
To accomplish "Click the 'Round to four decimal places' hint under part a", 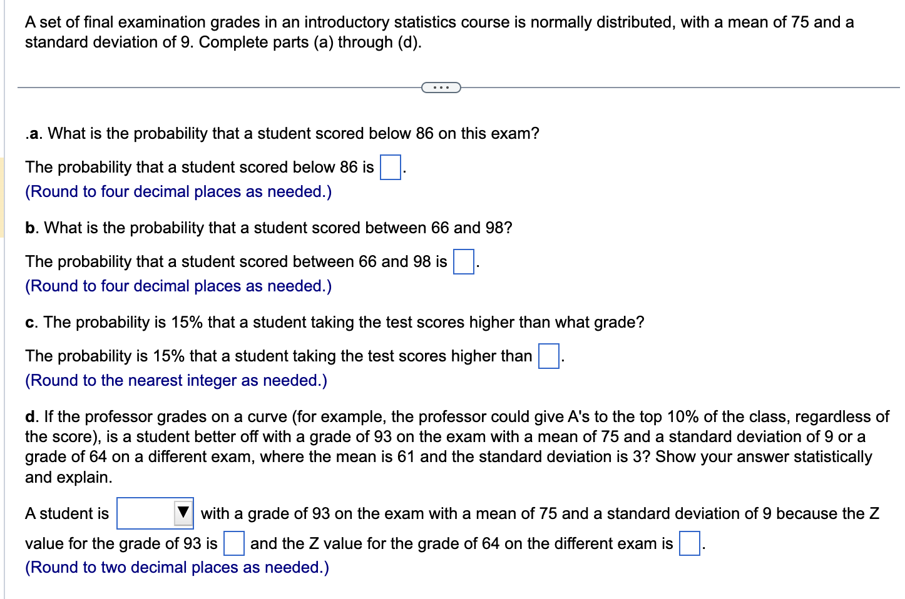I will [178, 191].
